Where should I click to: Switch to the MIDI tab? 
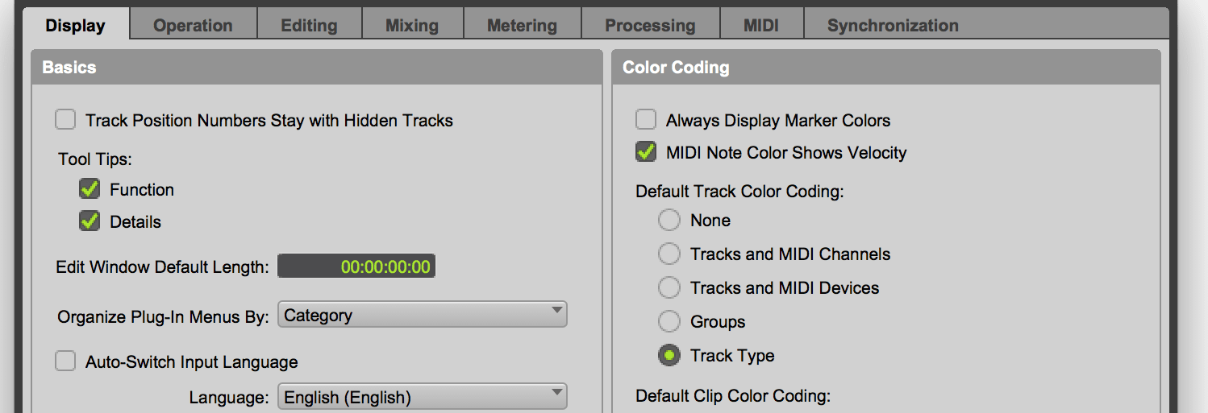pos(760,25)
